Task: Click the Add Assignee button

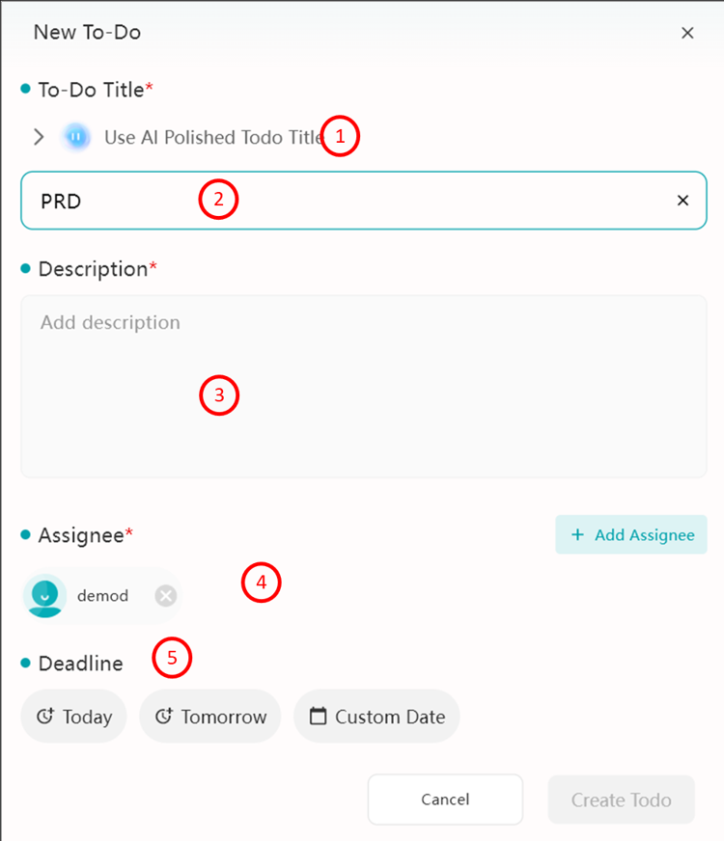Action: (x=631, y=534)
